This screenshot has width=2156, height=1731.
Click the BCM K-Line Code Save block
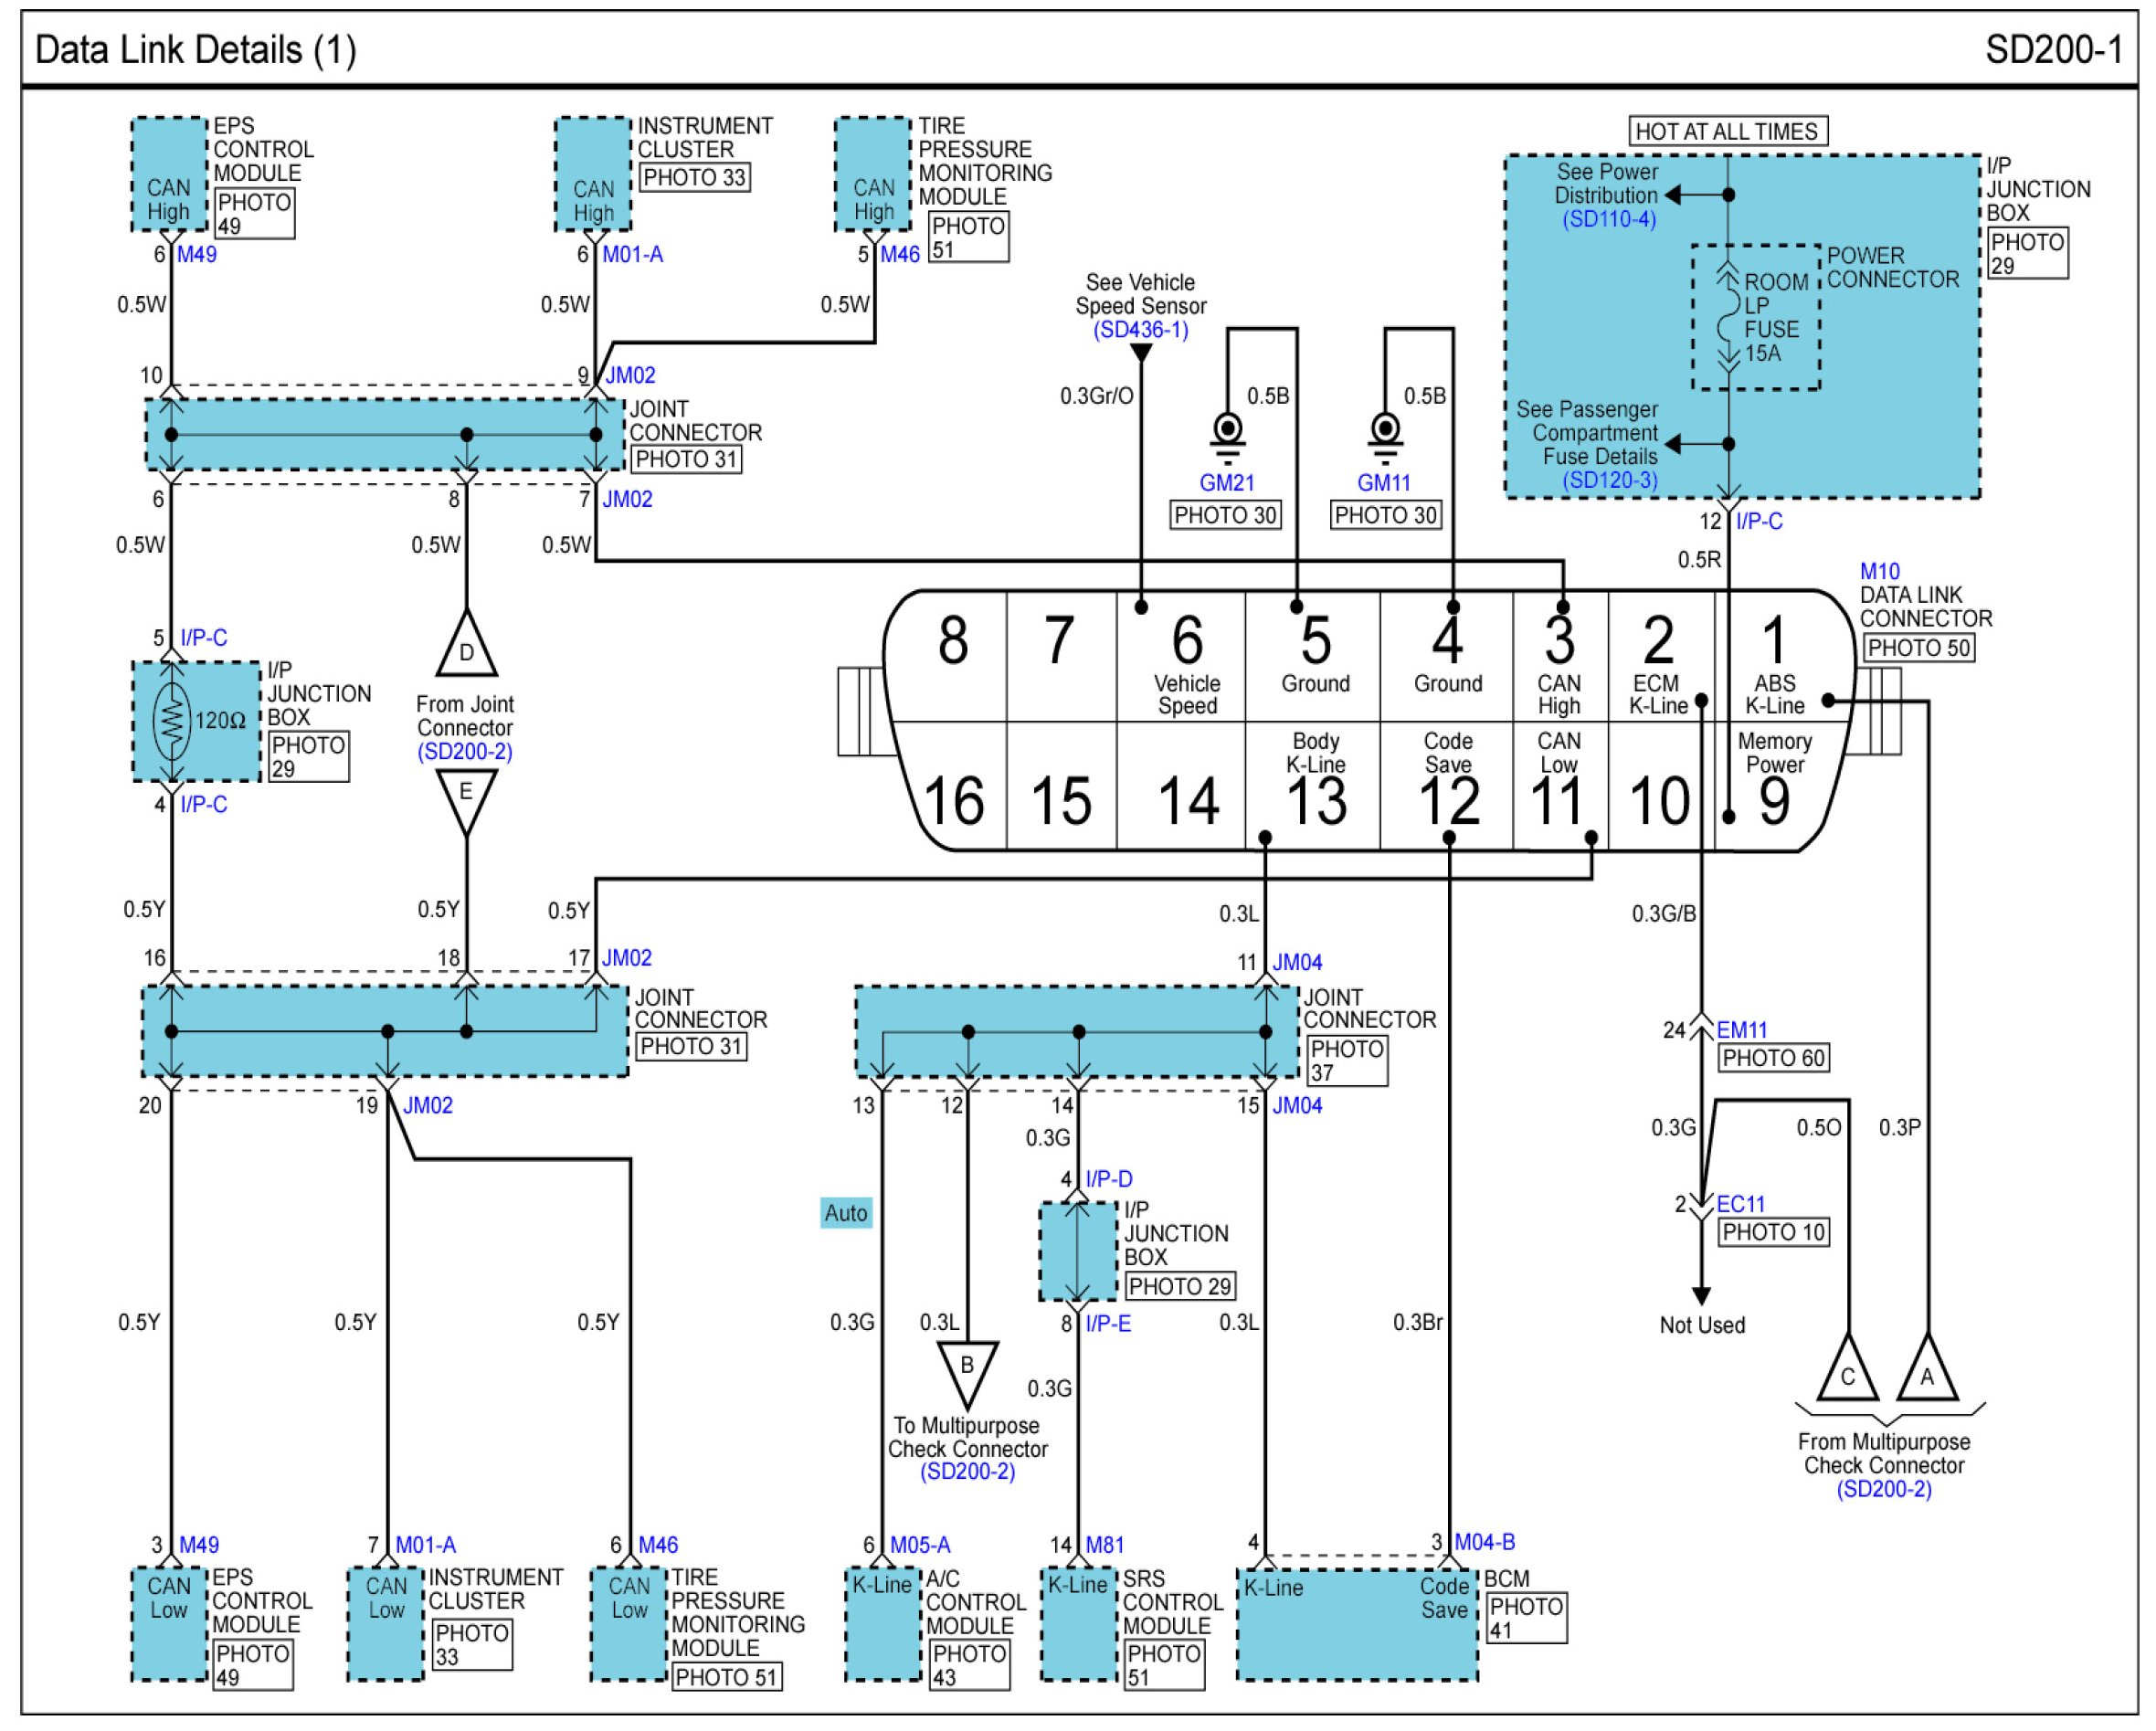1357,1624
